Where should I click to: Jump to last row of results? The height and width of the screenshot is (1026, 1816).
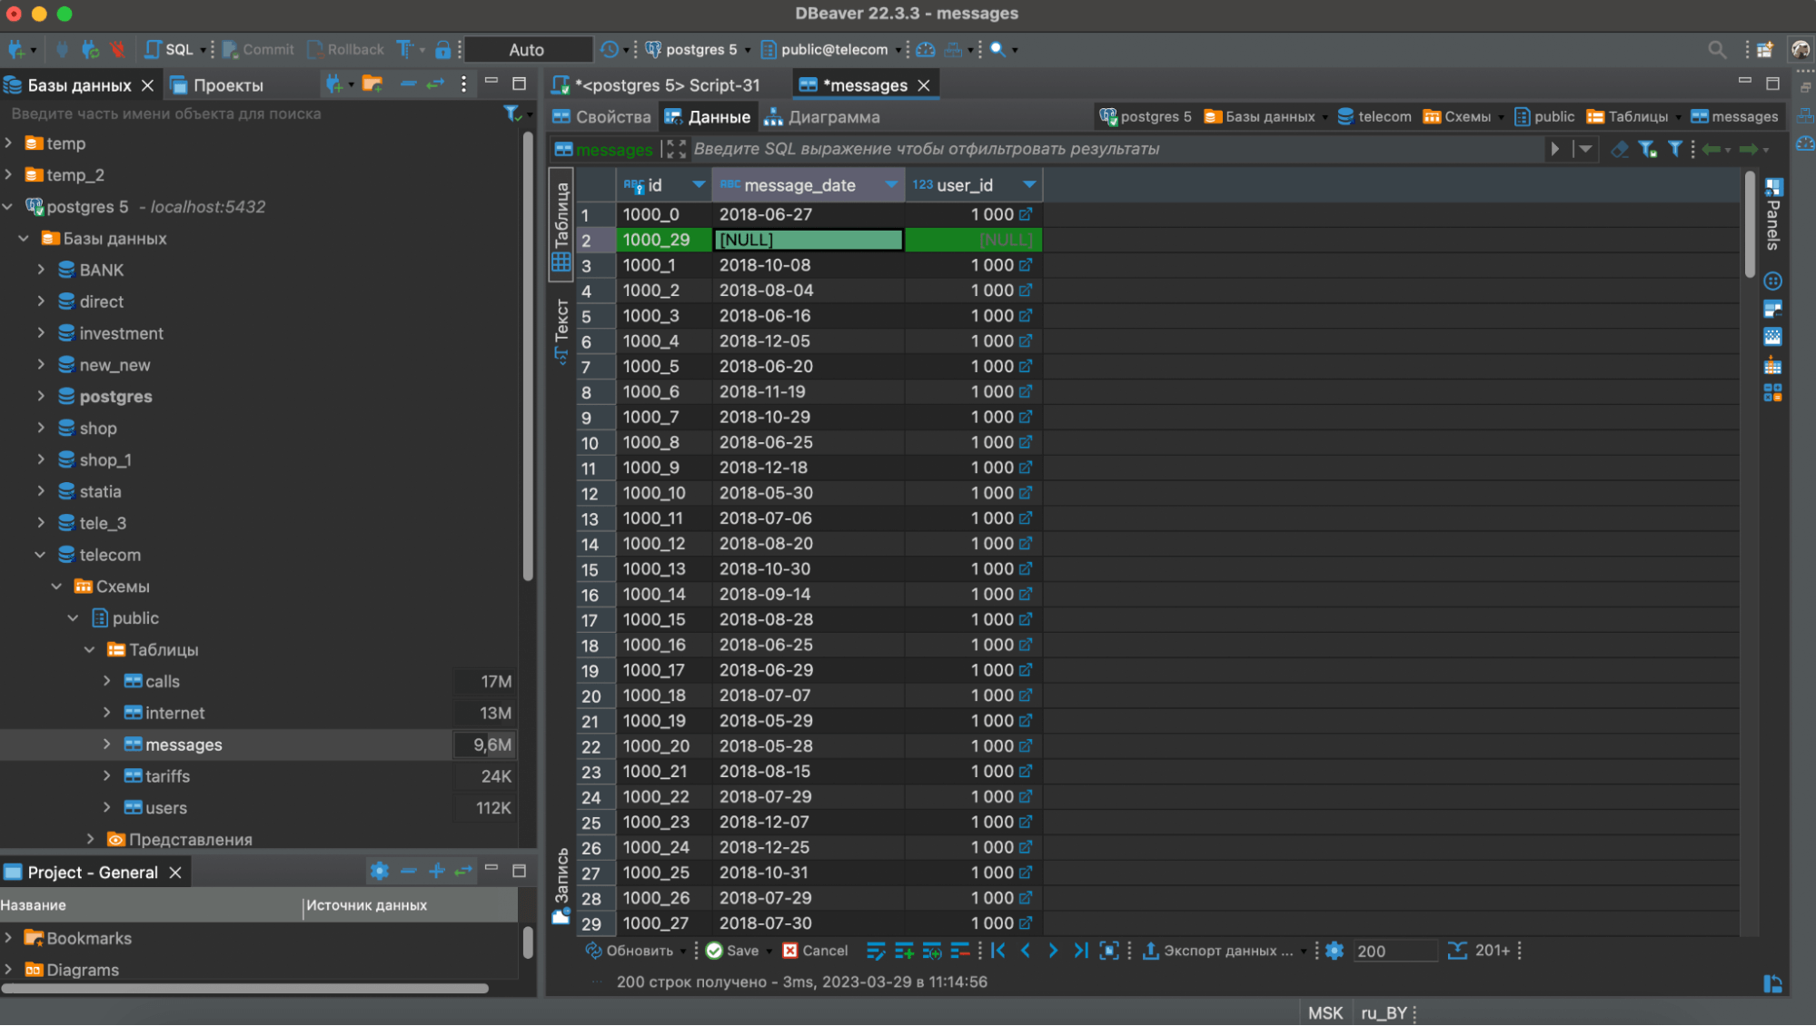coord(1080,951)
